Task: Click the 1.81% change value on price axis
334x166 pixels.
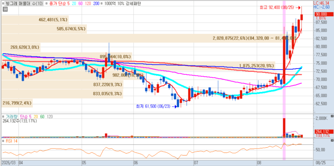Action: [x=321, y=18]
